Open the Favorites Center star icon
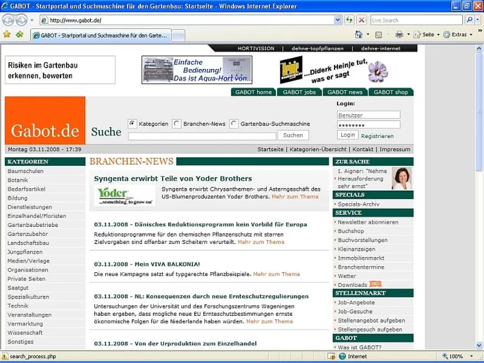The width and height of the screenshot is (484, 363). (x=7, y=34)
